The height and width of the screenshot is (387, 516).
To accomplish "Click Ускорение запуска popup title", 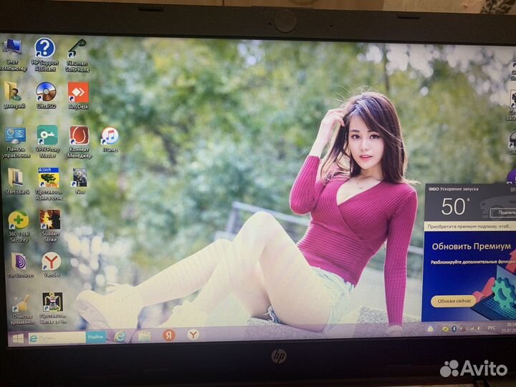I will point(459,189).
